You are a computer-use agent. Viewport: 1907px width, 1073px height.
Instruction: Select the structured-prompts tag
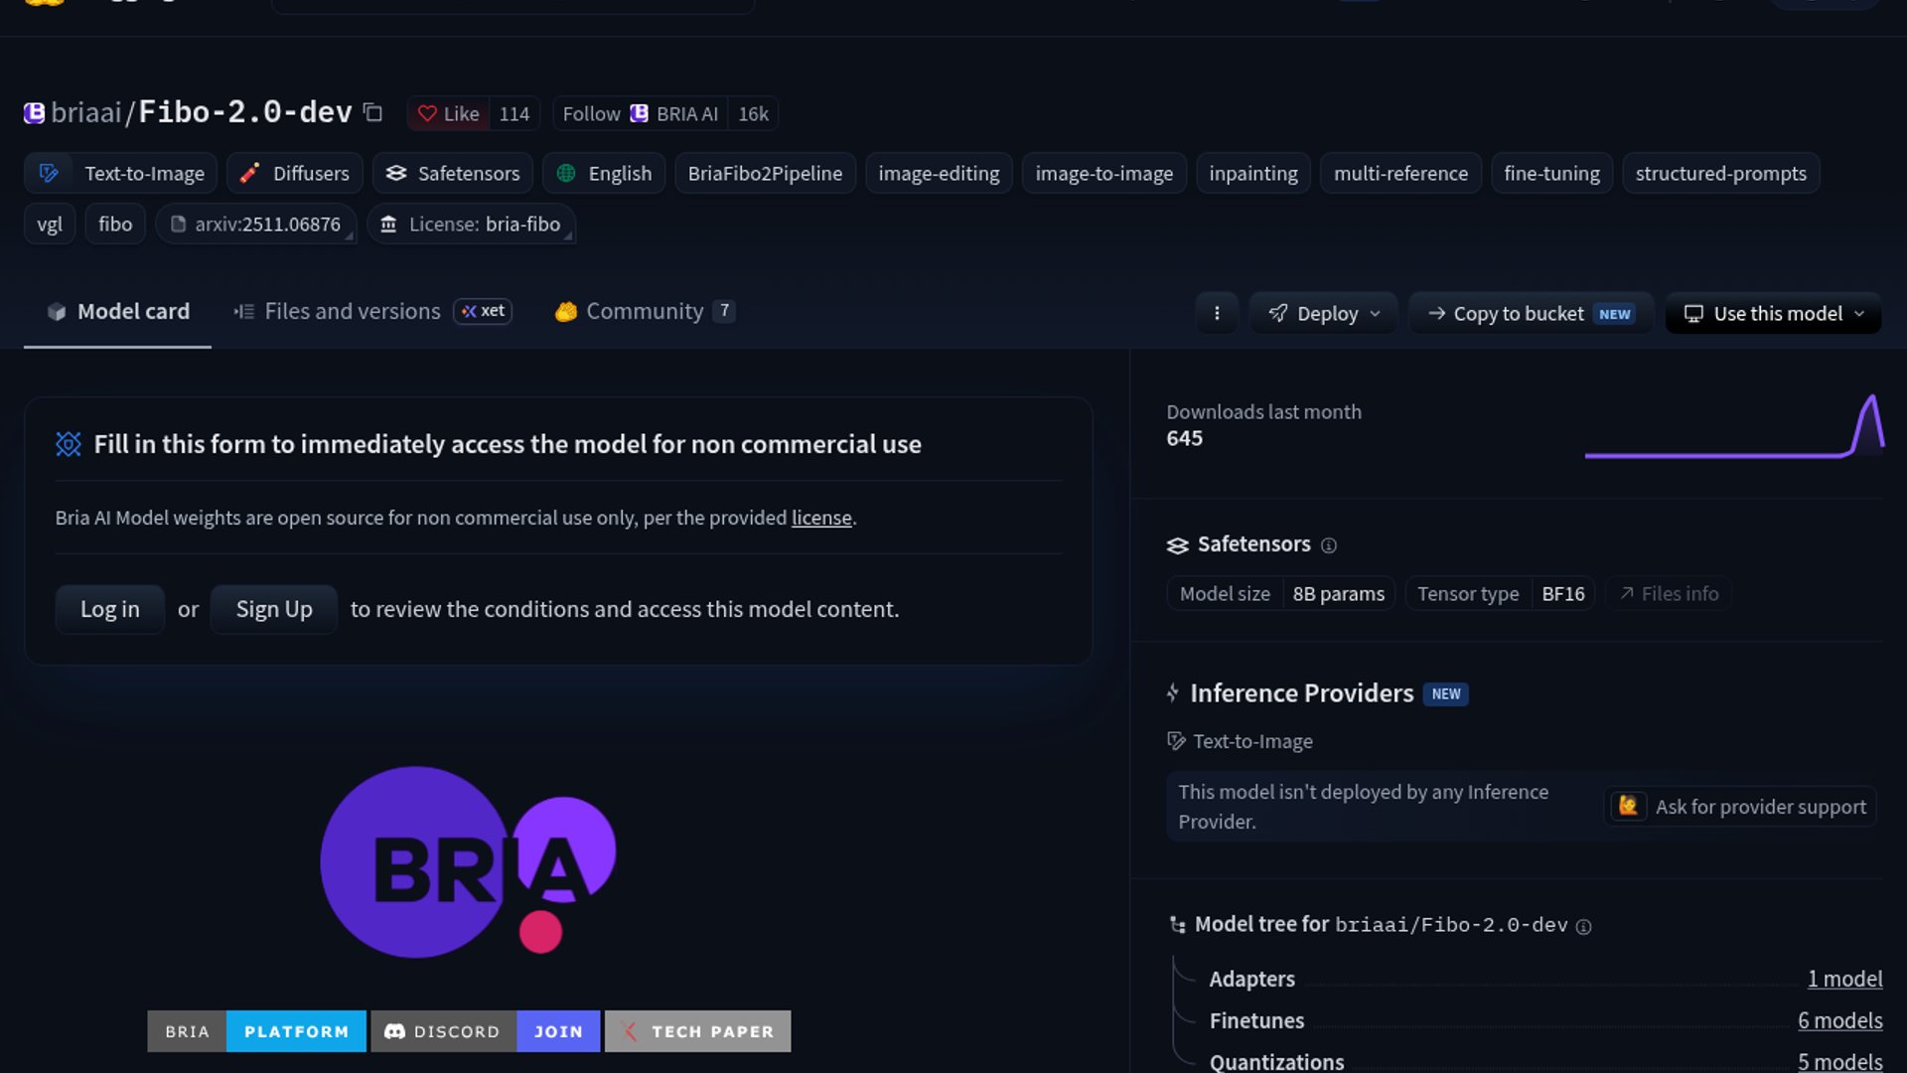(1720, 173)
